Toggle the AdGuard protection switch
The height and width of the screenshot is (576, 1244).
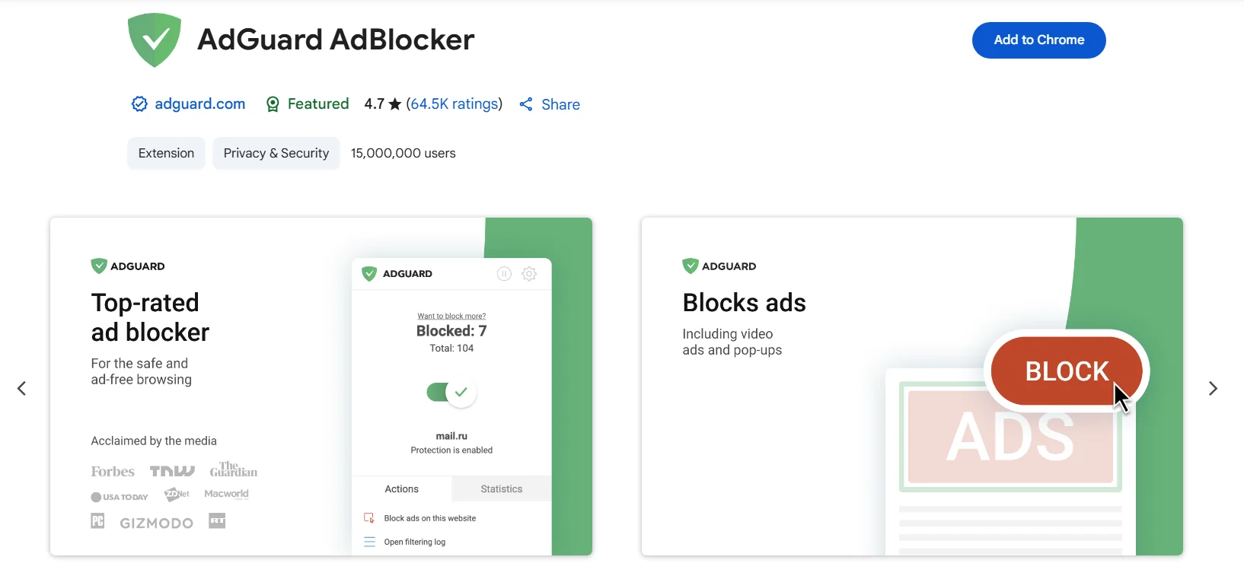451,393
